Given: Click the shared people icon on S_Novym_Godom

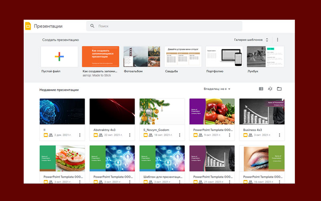Looking at the screenshot, I should point(151,135).
